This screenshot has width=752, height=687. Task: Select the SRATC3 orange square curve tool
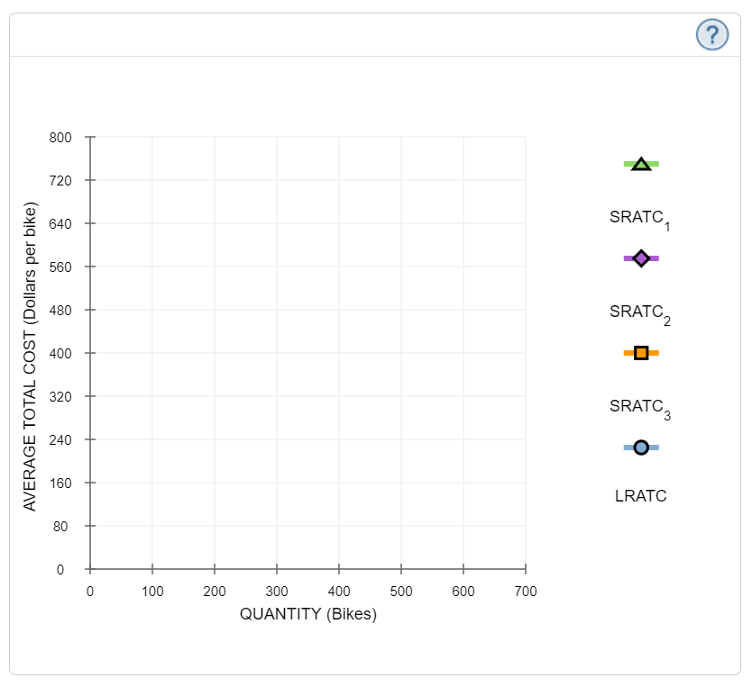click(641, 353)
